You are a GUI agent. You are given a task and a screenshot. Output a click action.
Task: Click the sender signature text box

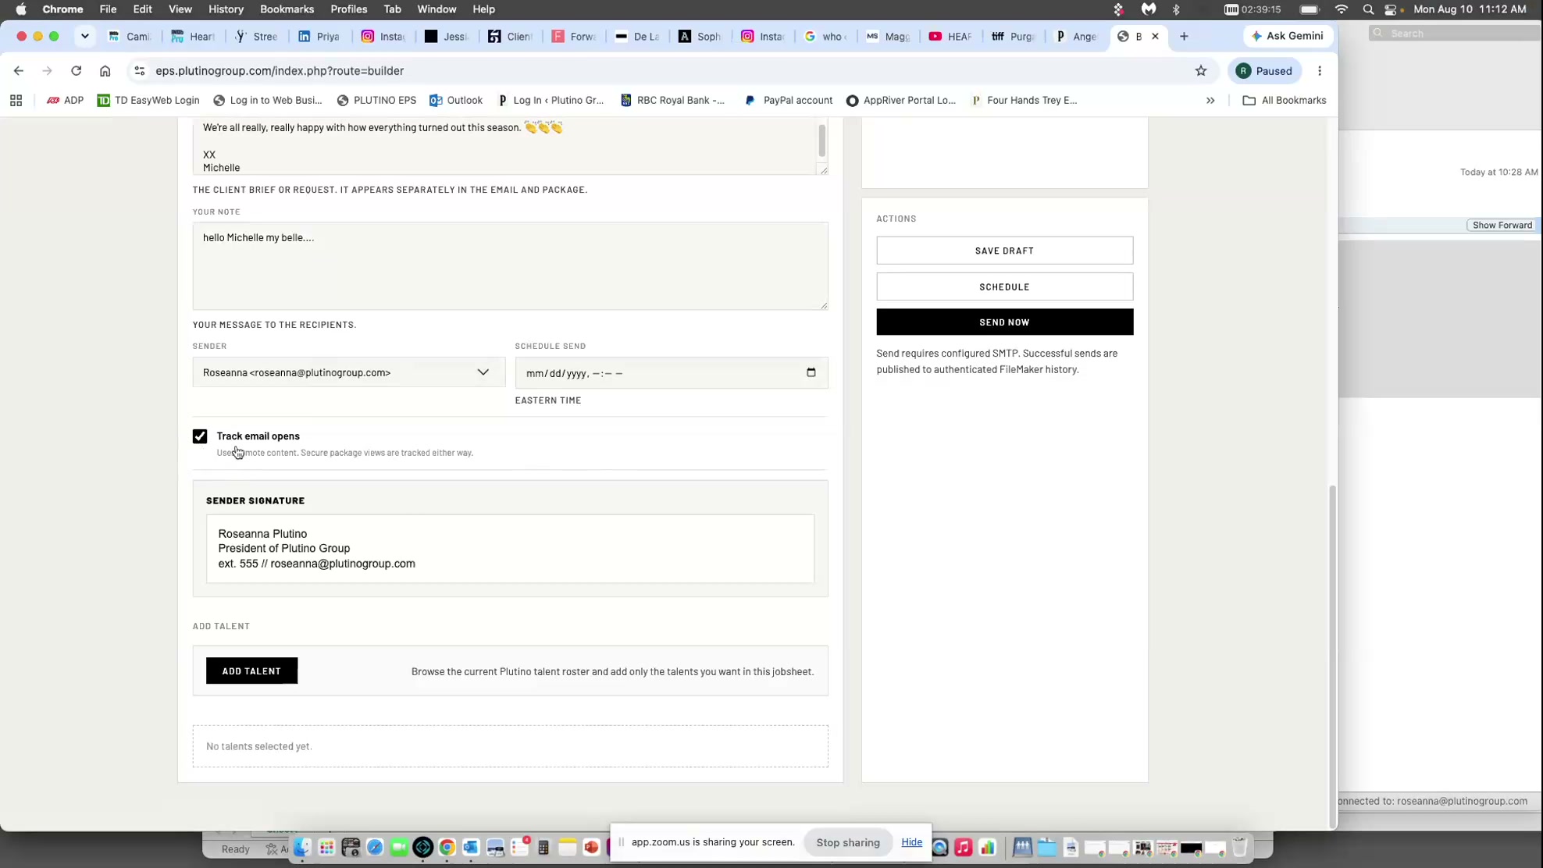510,549
